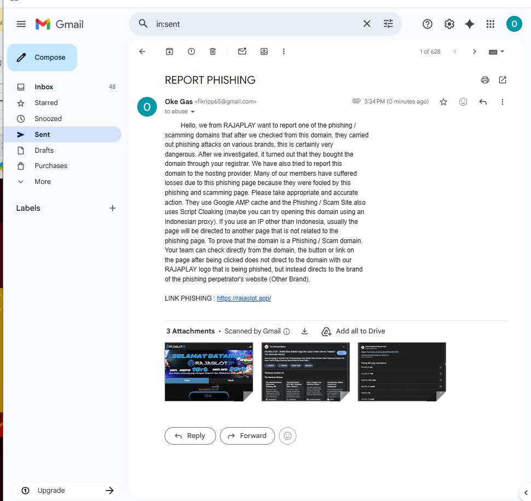Viewport: 531px width, 501px height.
Task: Open the Gemini sparkle icon
Action: [x=469, y=24]
